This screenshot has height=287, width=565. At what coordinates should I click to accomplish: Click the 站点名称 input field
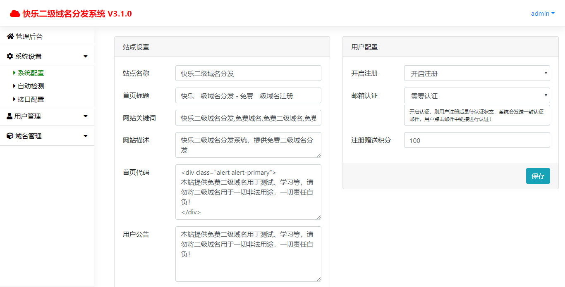[248, 73]
